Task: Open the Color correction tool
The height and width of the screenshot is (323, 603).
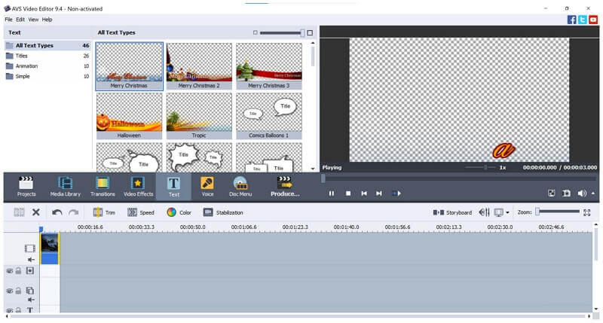Action: [179, 212]
